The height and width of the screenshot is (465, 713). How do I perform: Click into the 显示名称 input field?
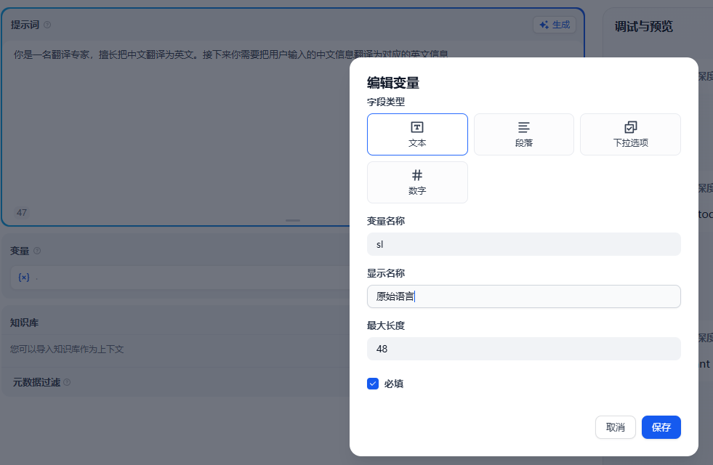523,296
